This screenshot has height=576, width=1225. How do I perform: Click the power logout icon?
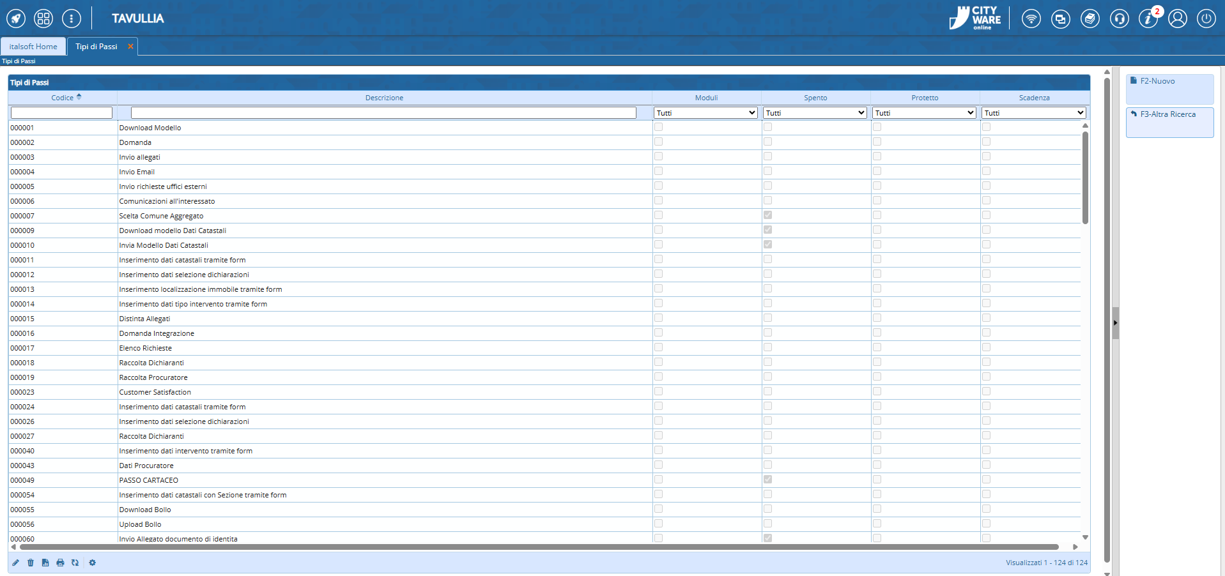click(1206, 19)
